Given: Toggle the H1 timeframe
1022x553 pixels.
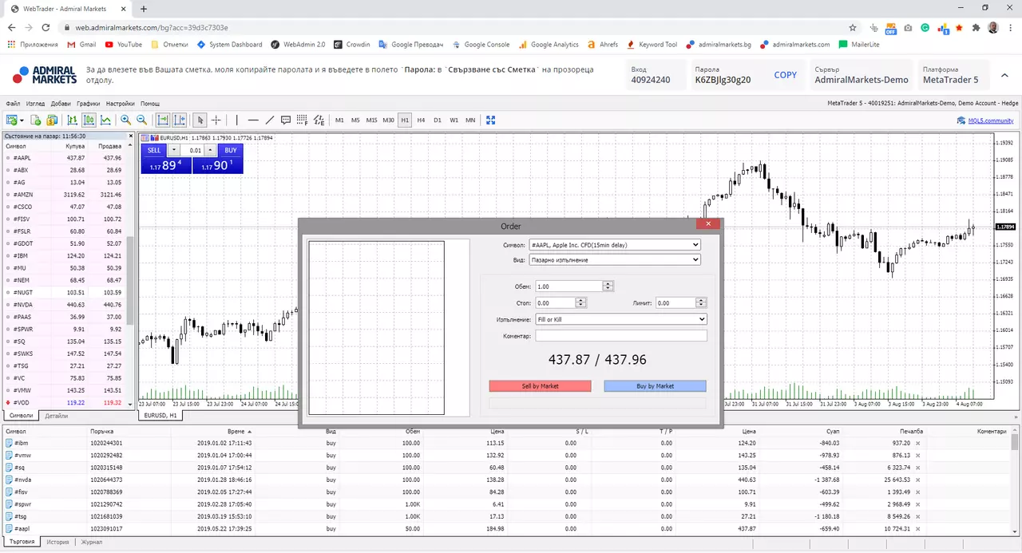Looking at the screenshot, I should pyautogui.click(x=405, y=120).
